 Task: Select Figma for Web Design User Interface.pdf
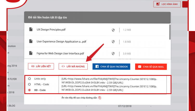click(60, 53)
